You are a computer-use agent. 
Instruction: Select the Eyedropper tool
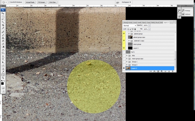pyautogui.click(x=3, y=72)
